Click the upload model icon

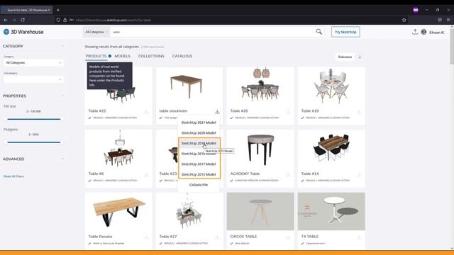coord(415,32)
